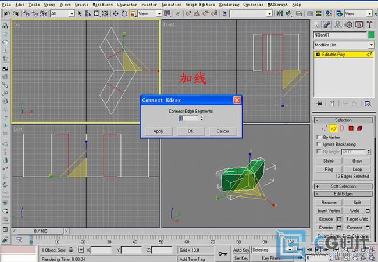Screen dimensions: 378x262
Task: Click the green object color swatch
Action: coord(371,35)
